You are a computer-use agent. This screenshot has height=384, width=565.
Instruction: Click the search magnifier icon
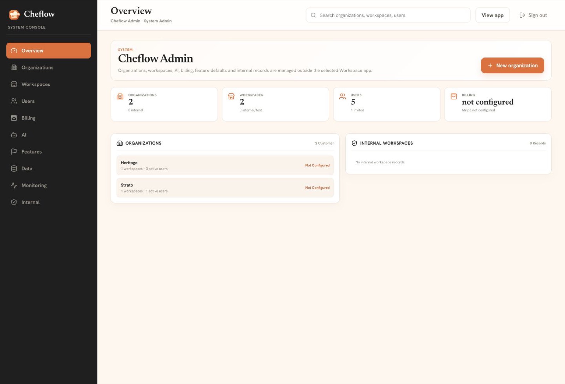[313, 15]
